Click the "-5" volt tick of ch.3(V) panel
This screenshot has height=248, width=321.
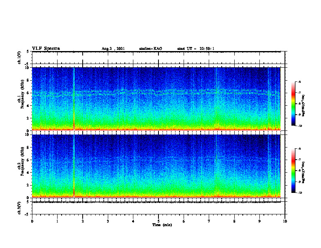click(x=27, y=214)
